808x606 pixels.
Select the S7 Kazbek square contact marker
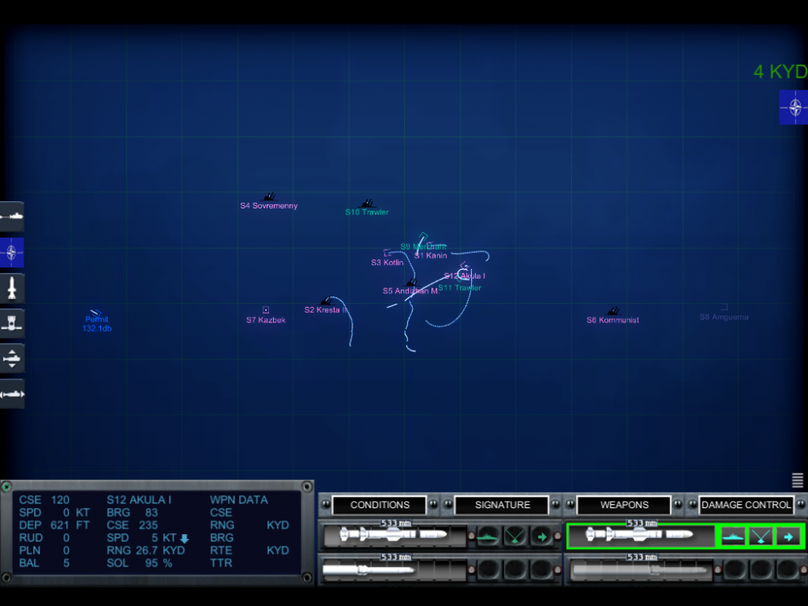click(266, 310)
